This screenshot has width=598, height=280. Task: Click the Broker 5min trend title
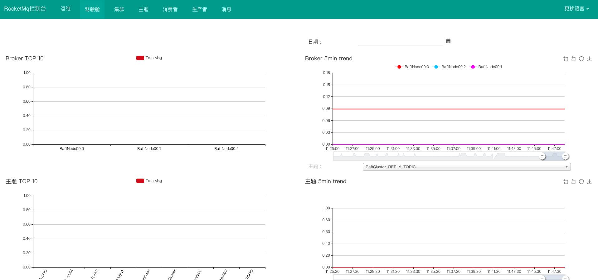pyautogui.click(x=329, y=58)
